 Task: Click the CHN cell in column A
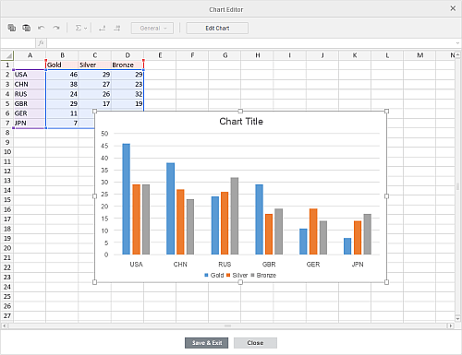[x=30, y=84]
